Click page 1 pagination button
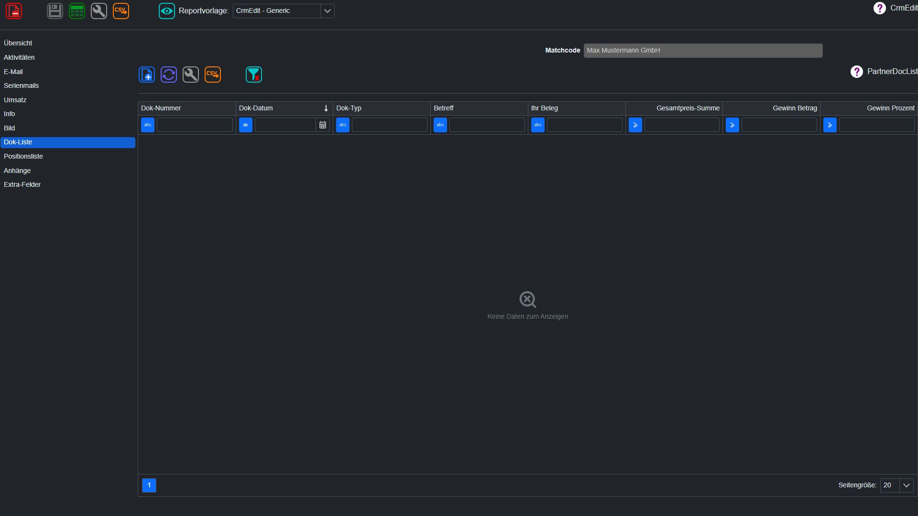The height and width of the screenshot is (516, 918). point(149,485)
